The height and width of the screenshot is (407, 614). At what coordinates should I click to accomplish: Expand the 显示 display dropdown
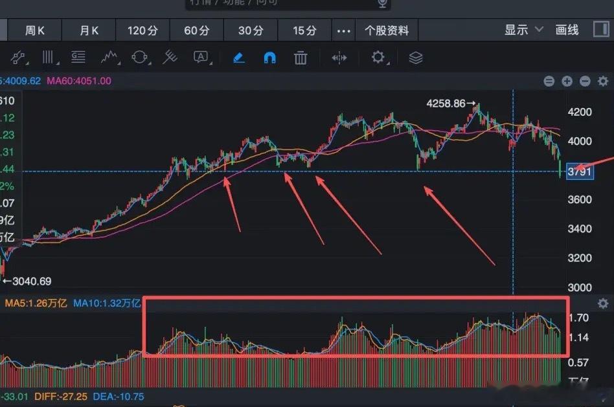523,30
